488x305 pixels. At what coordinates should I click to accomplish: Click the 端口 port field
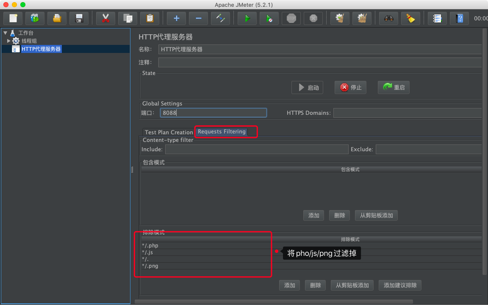213,113
